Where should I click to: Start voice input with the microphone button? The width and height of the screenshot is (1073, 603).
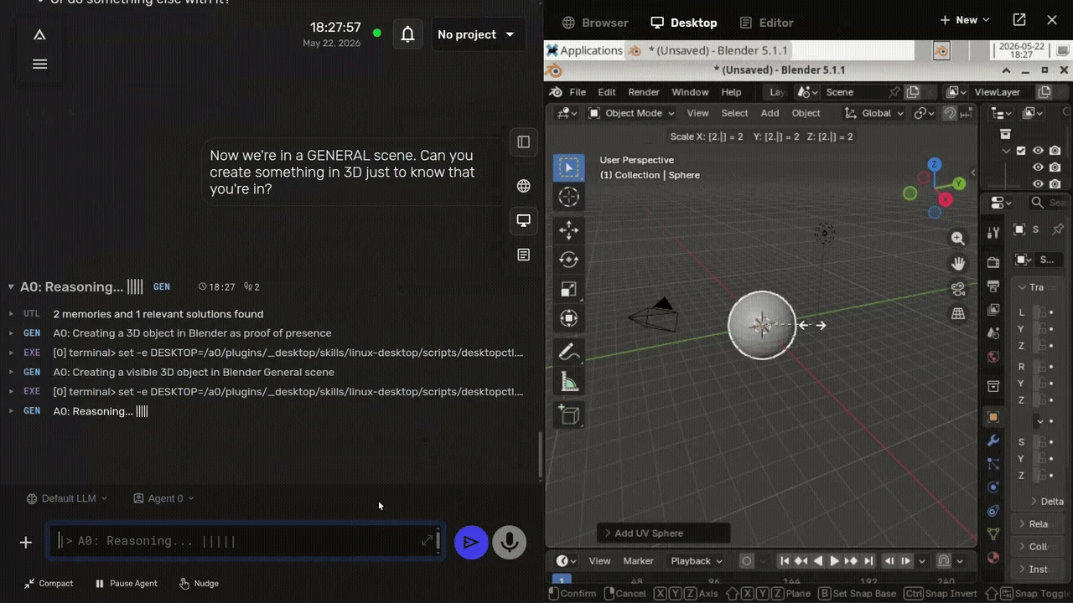point(509,543)
